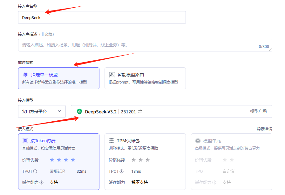Click the 模型单元 cube icon

(x=198, y=141)
